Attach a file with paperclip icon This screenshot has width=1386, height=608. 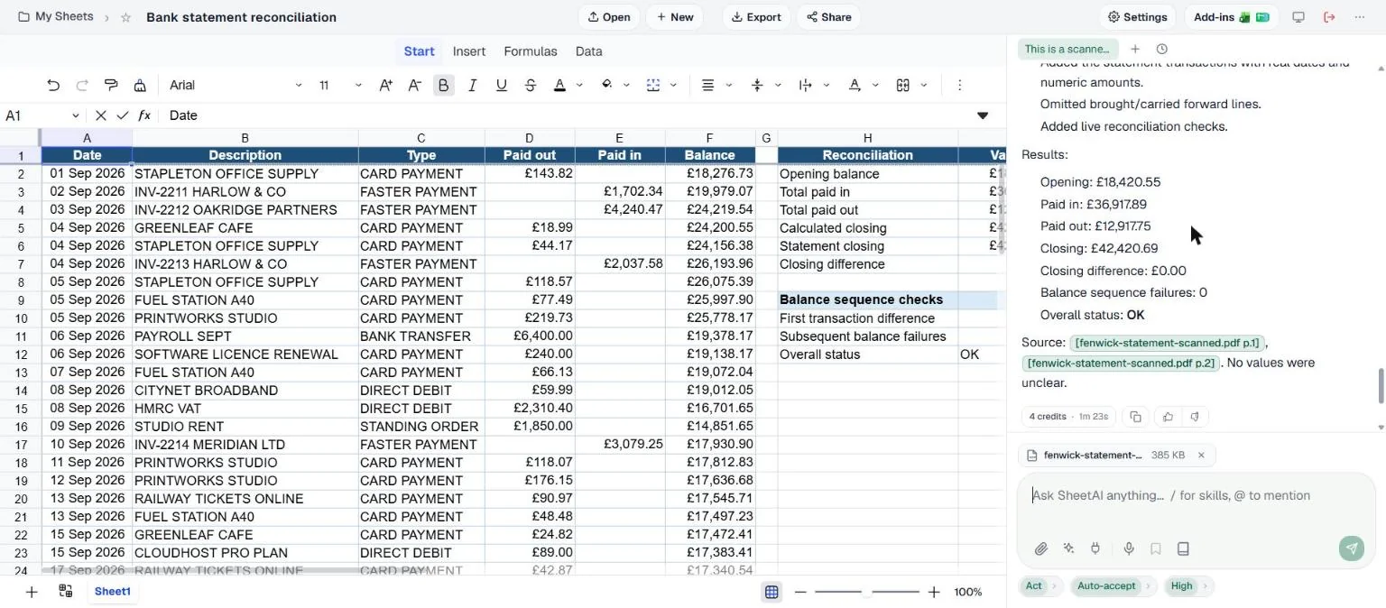click(x=1040, y=548)
